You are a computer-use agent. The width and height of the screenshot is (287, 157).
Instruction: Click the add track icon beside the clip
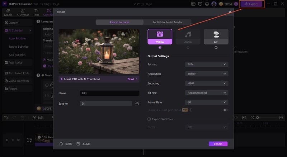(29, 140)
